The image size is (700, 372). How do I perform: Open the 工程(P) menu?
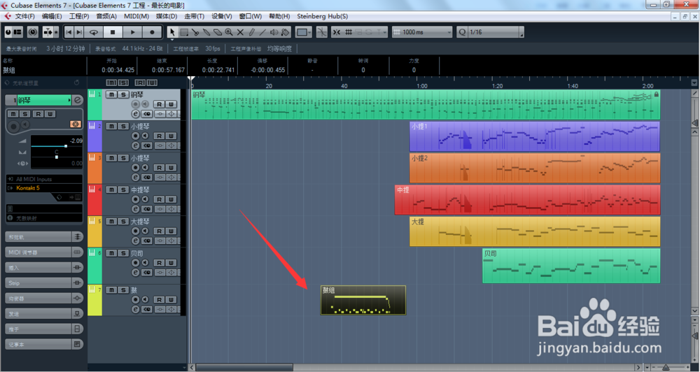79,16
